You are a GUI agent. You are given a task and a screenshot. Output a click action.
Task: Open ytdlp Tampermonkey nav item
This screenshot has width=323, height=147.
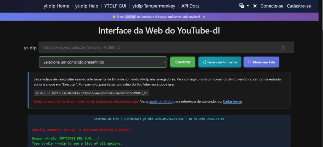pyautogui.click(x=154, y=6)
